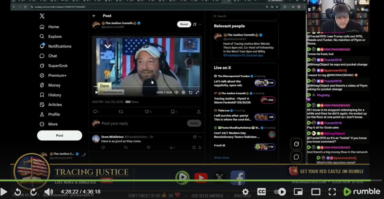Click the white Post button
384x199 pixels.
click(x=60, y=135)
